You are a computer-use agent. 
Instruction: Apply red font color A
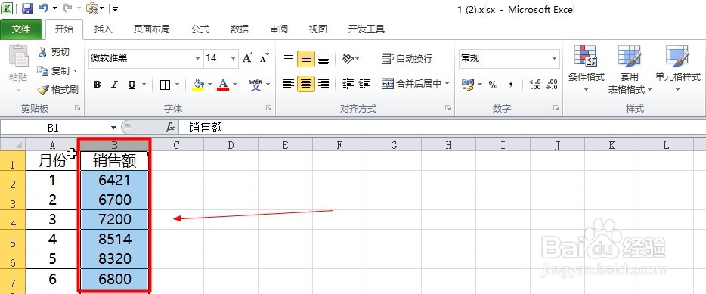point(223,85)
